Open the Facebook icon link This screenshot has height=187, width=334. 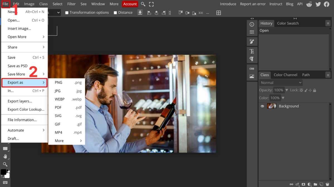point(326,4)
